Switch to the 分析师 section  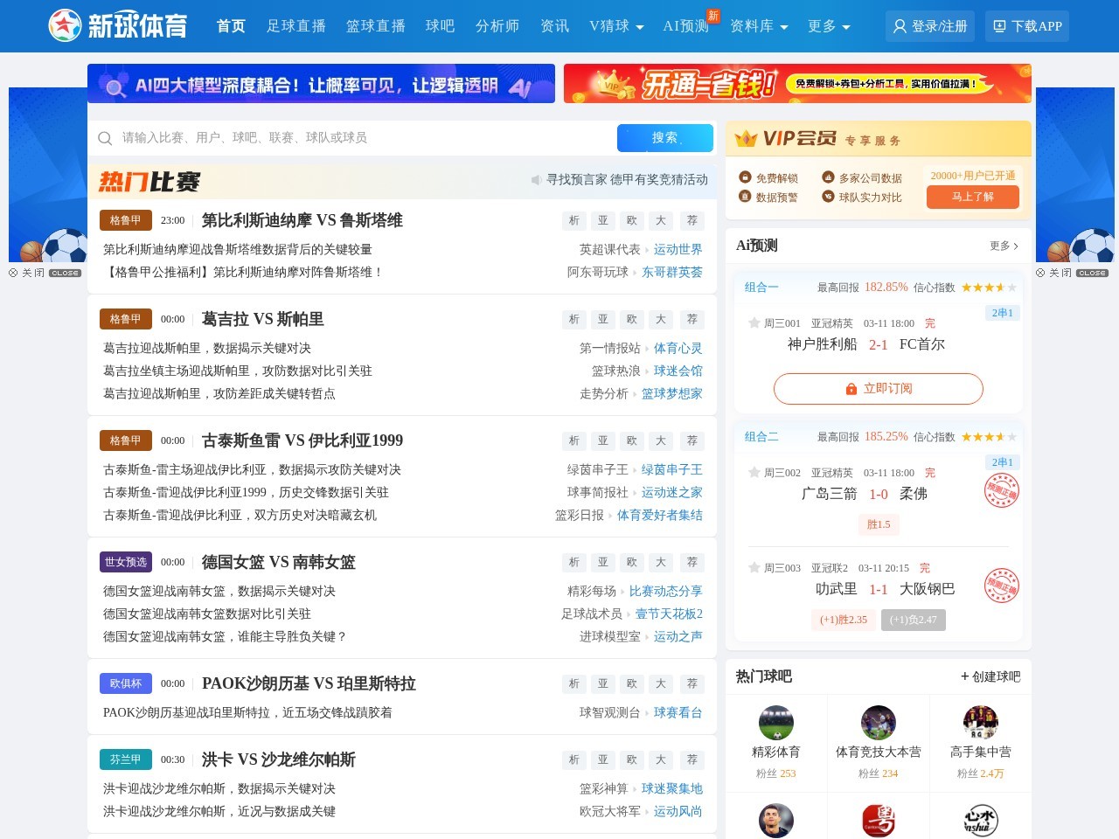click(x=497, y=26)
